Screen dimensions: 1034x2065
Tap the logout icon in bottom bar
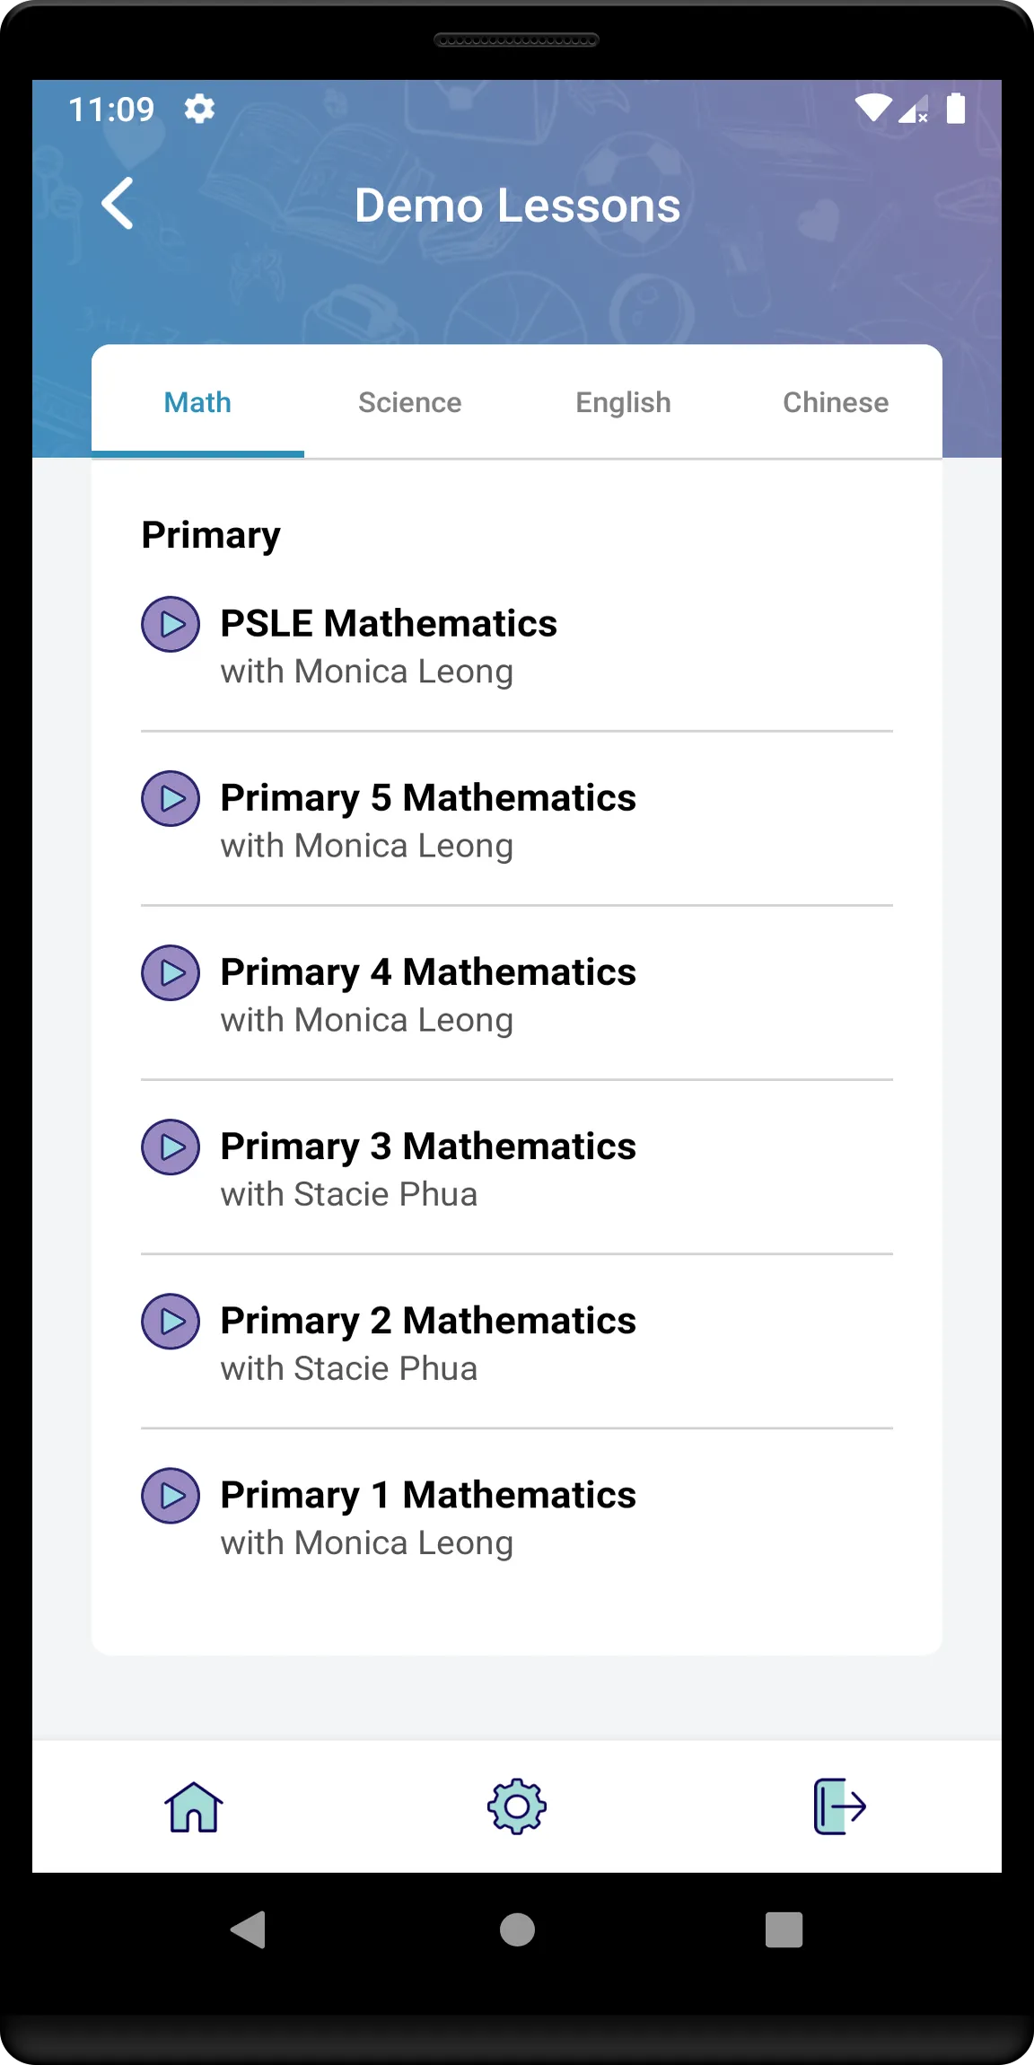click(x=840, y=1806)
